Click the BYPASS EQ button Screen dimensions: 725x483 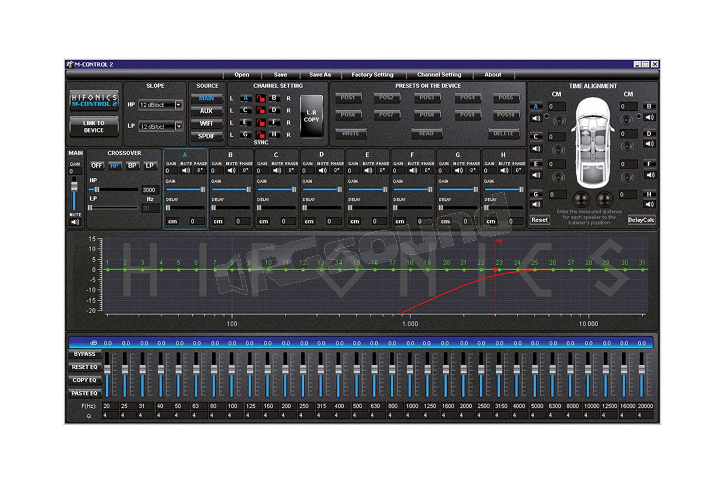(x=84, y=354)
